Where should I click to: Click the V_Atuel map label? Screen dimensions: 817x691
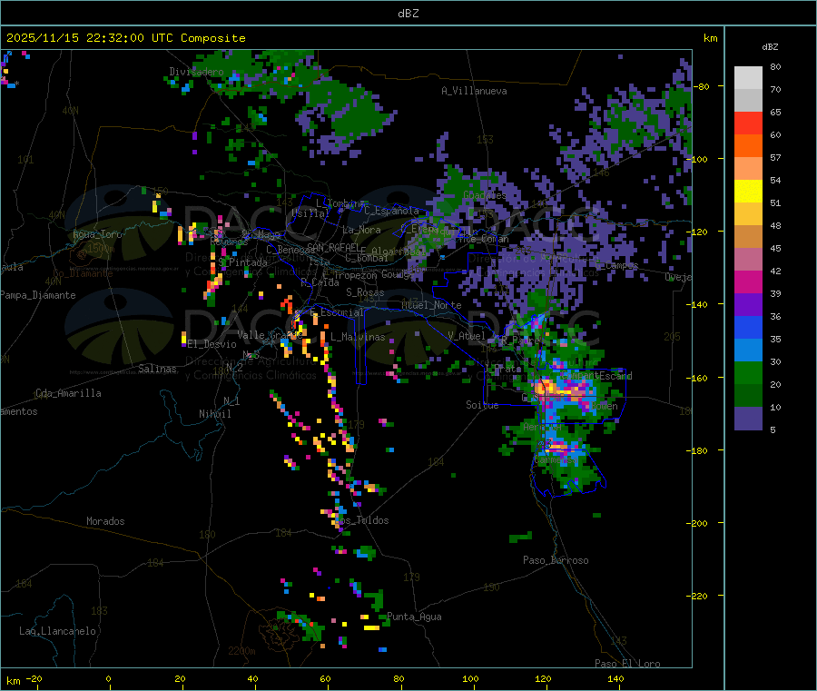point(467,336)
